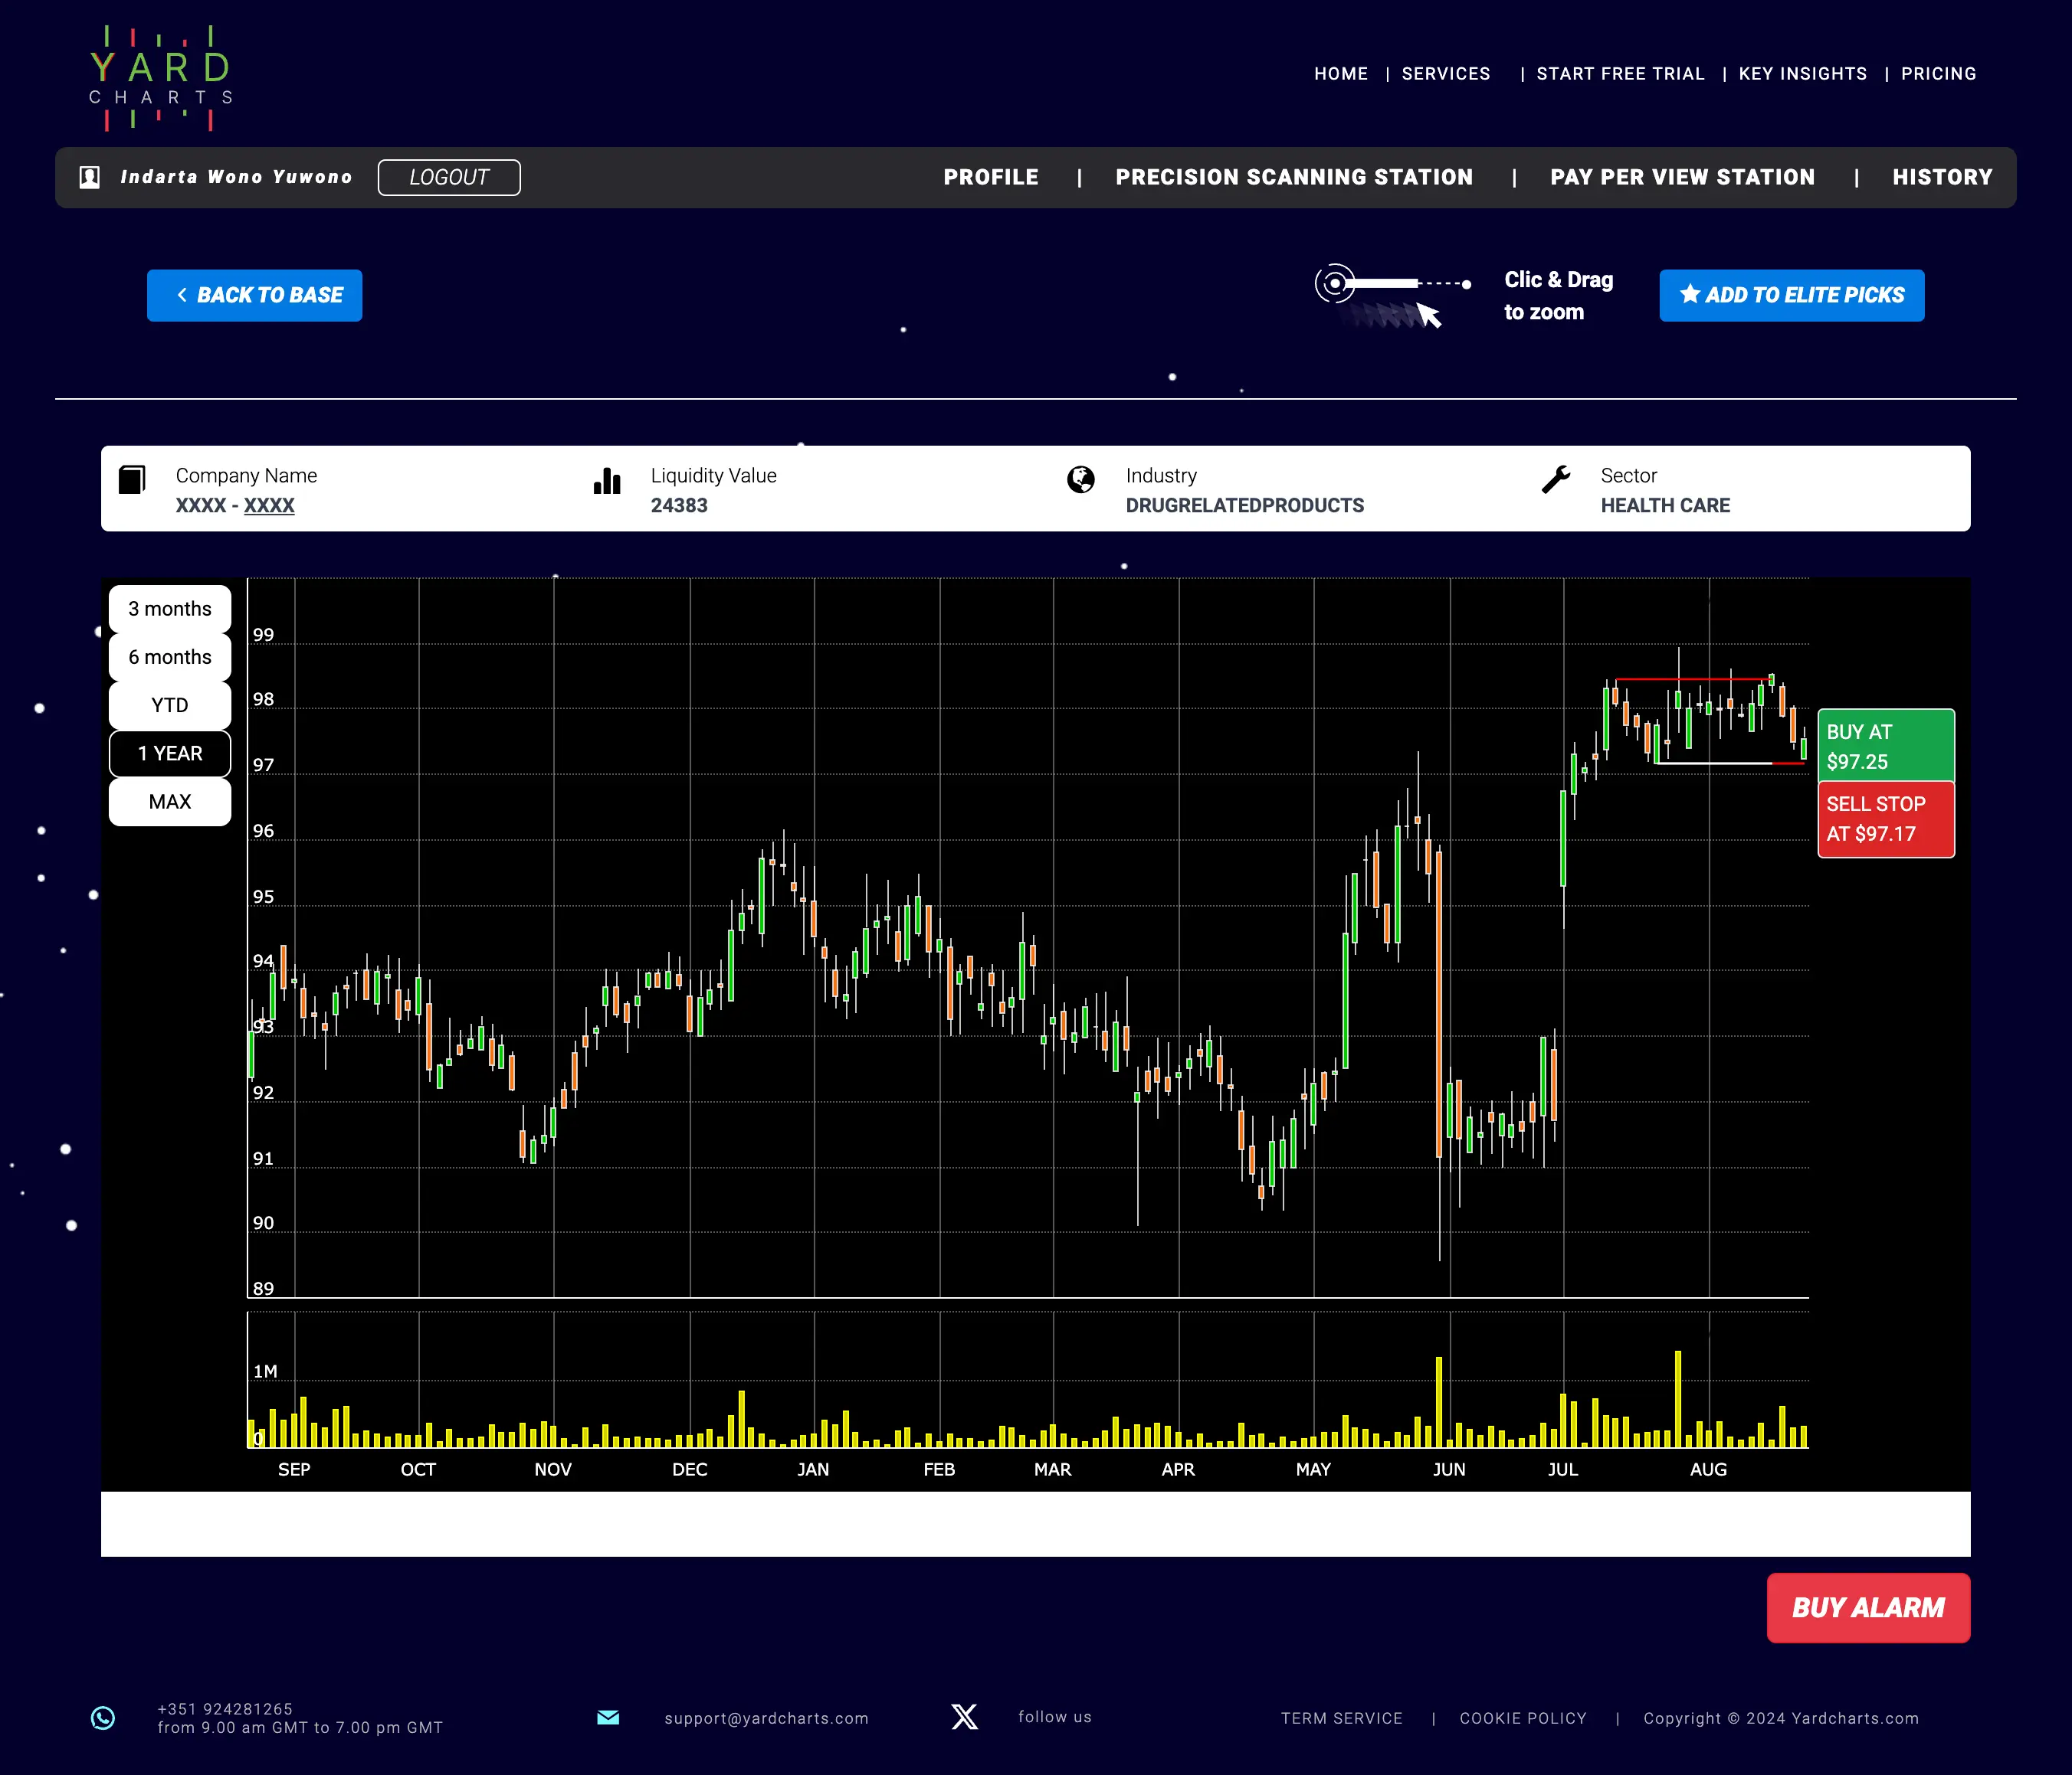Image resolution: width=2072 pixels, height=1775 pixels.
Task: Click the DRUGRELATEDPRODUCTS industry value
Action: point(1245,505)
